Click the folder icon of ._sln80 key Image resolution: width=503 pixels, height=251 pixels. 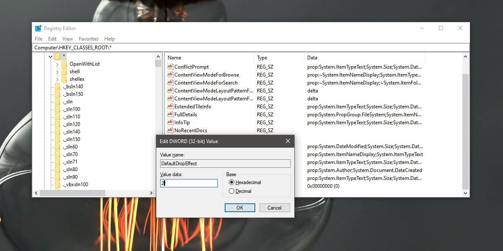point(57,169)
